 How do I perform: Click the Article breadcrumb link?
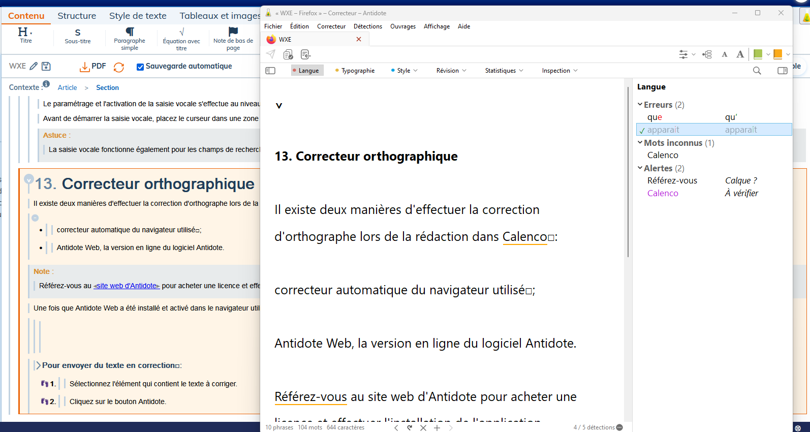click(68, 87)
